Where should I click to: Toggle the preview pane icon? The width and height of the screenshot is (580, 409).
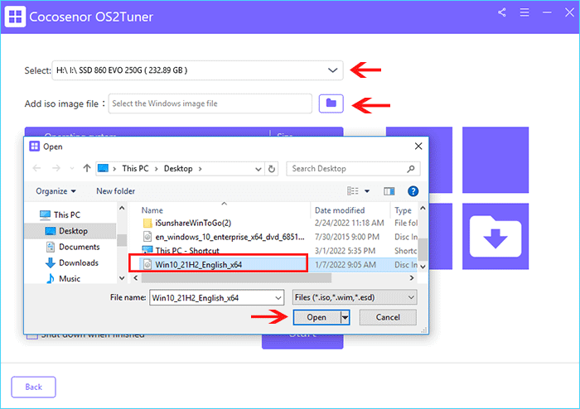click(x=389, y=191)
